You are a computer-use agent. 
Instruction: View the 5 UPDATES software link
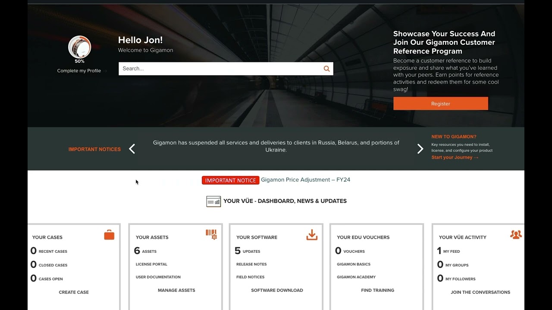click(x=248, y=251)
